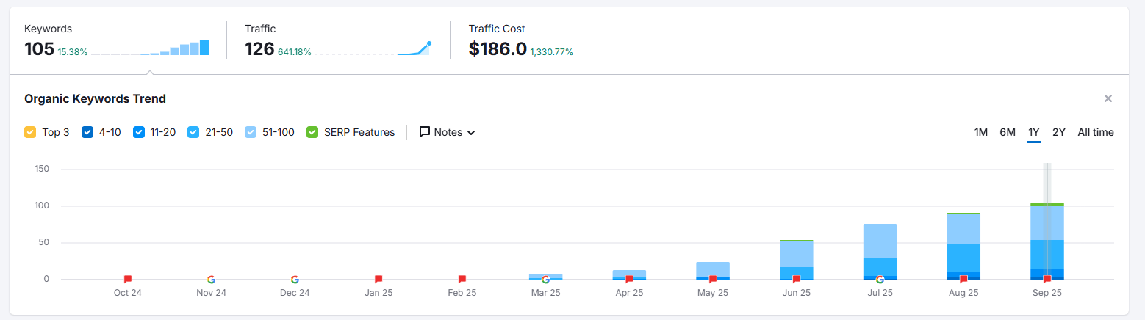Toggle the 51-100 positions checkbox

(x=251, y=132)
